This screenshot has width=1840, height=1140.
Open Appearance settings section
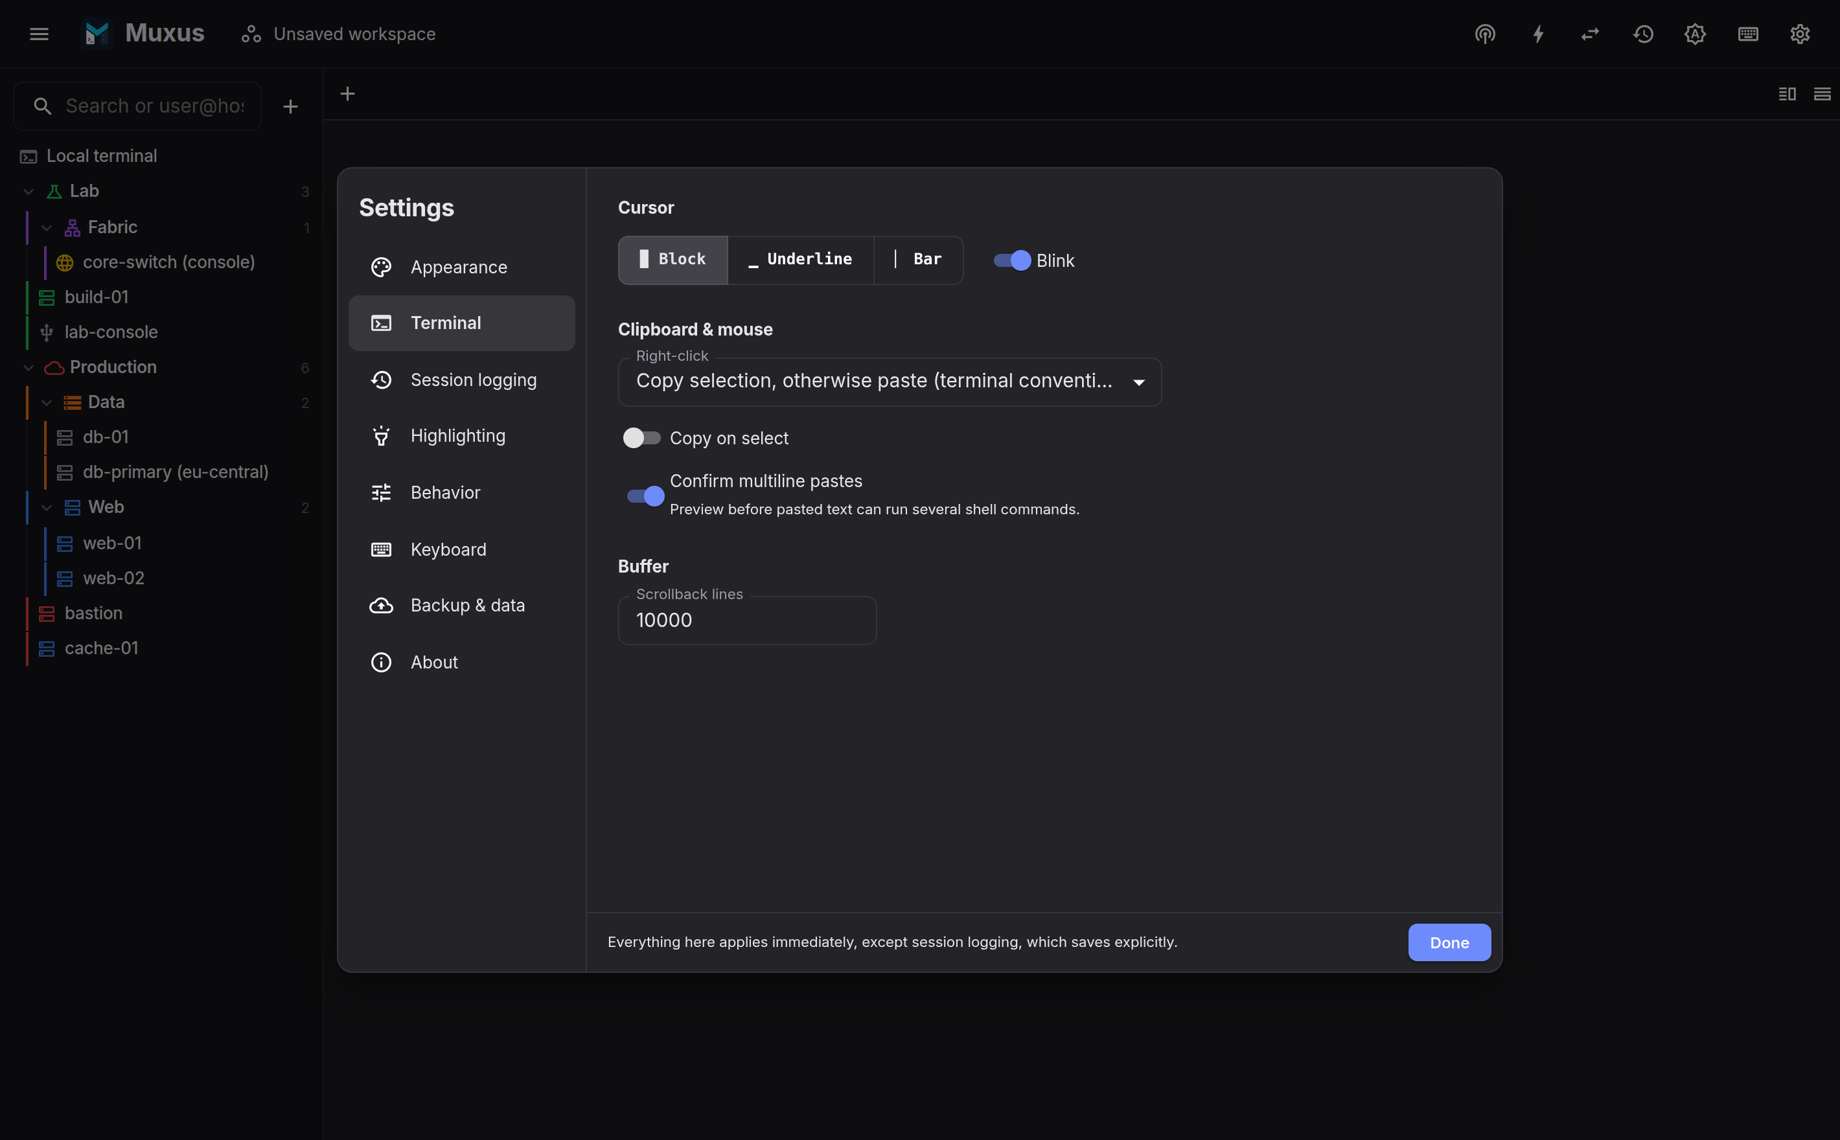point(461,267)
